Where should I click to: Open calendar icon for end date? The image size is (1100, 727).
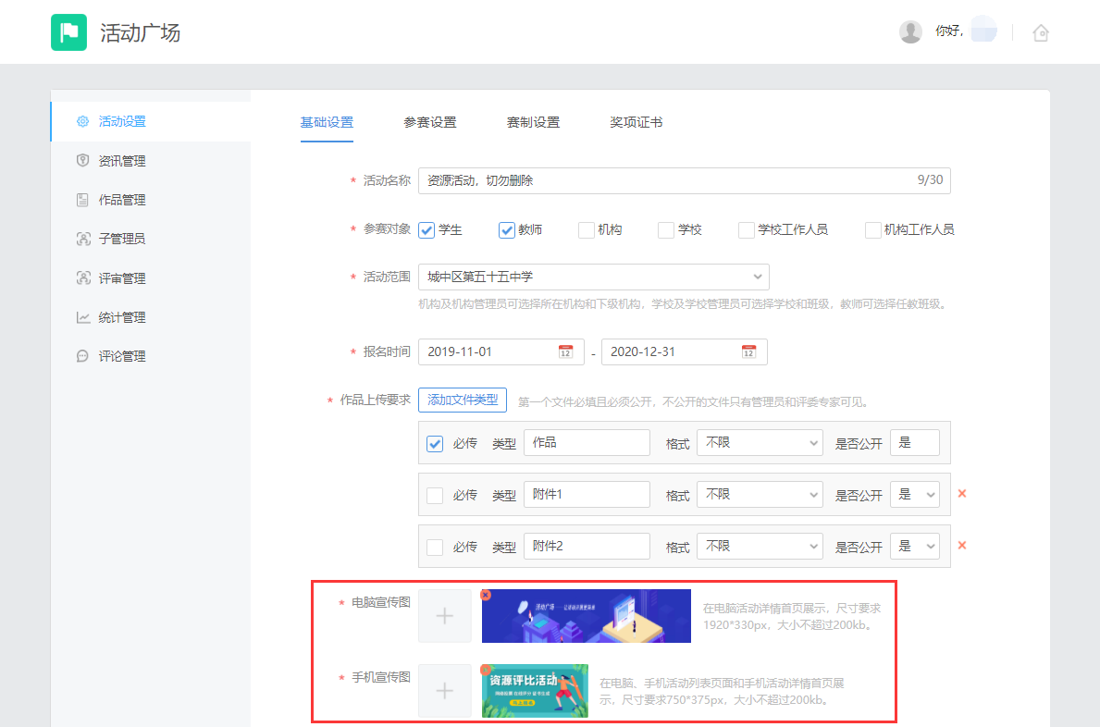pos(748,351)
